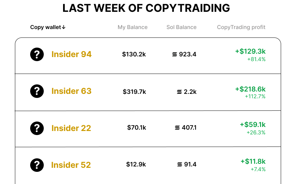Sort the table by Sol Balance column
The image size is (296, 184).
(181, 27)
